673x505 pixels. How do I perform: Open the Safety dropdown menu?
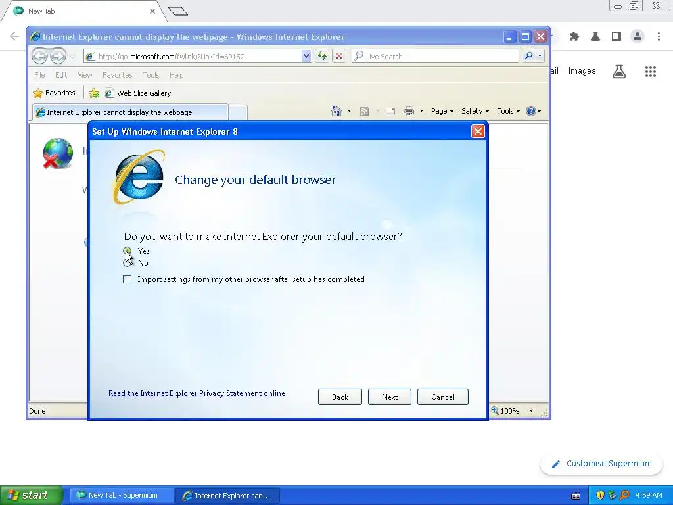475,111
